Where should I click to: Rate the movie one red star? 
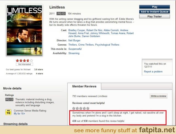[x=17, y=61]
